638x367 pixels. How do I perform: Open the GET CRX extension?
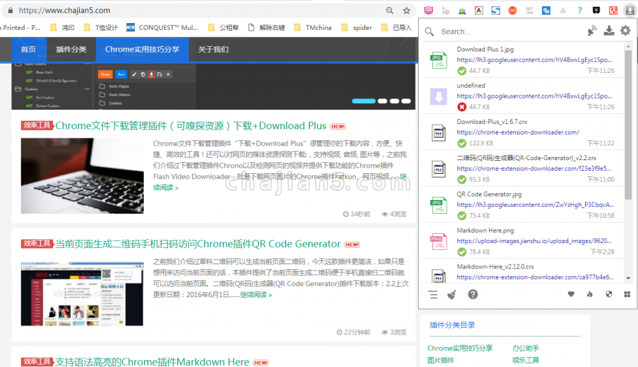(x=530, y=11)
